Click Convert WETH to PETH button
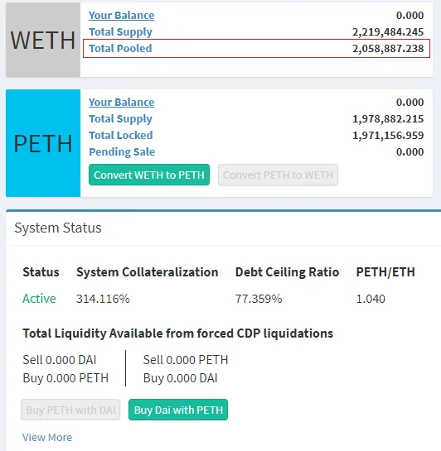Viewport: 441px width, 451px height. [x=149, y=175]
